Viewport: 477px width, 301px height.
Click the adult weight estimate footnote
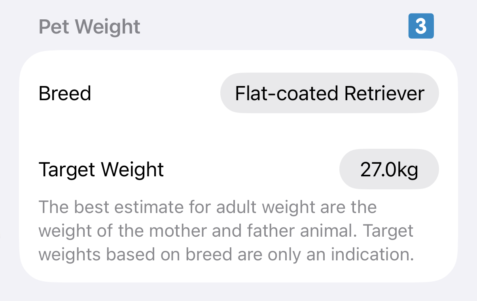[226, 231]
